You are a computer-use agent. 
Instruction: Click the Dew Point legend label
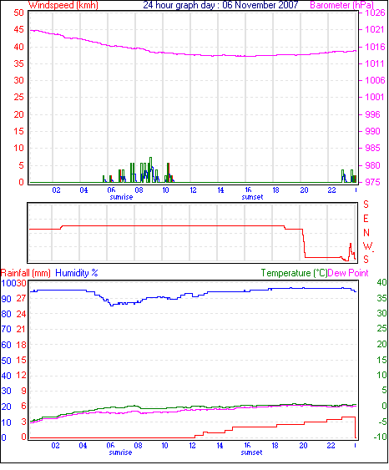point(348,273)
